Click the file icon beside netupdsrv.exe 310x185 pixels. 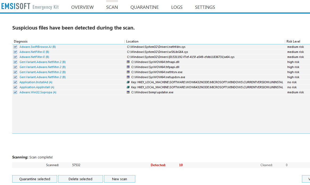tap(128, 77)
